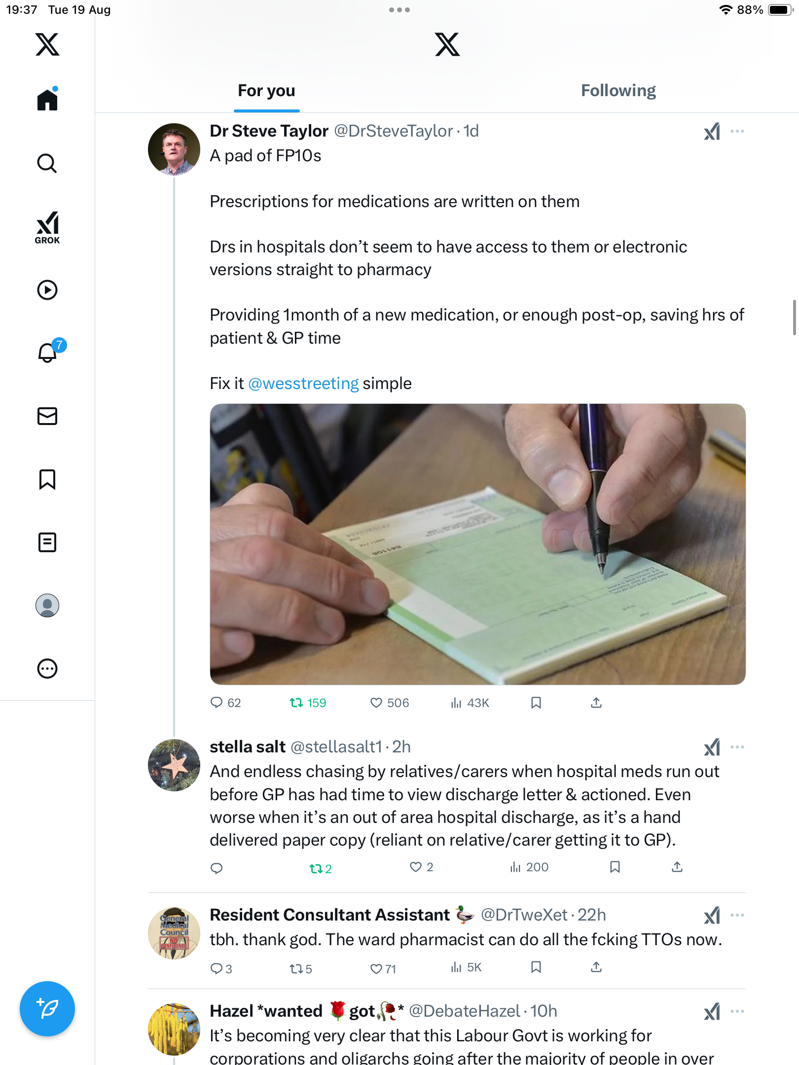Open more options on stella salt's post
Image resolution: width=799 pixels, height=1065 pixels.
[x=737, y=747]
